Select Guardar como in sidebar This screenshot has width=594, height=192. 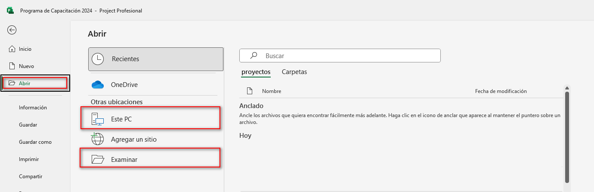(x=35, y=142)
